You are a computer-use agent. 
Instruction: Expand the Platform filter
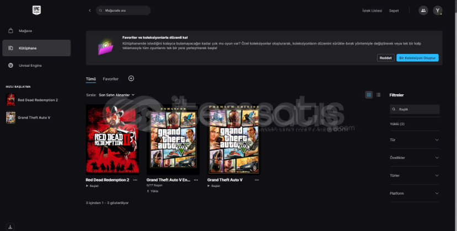[414, 193]
